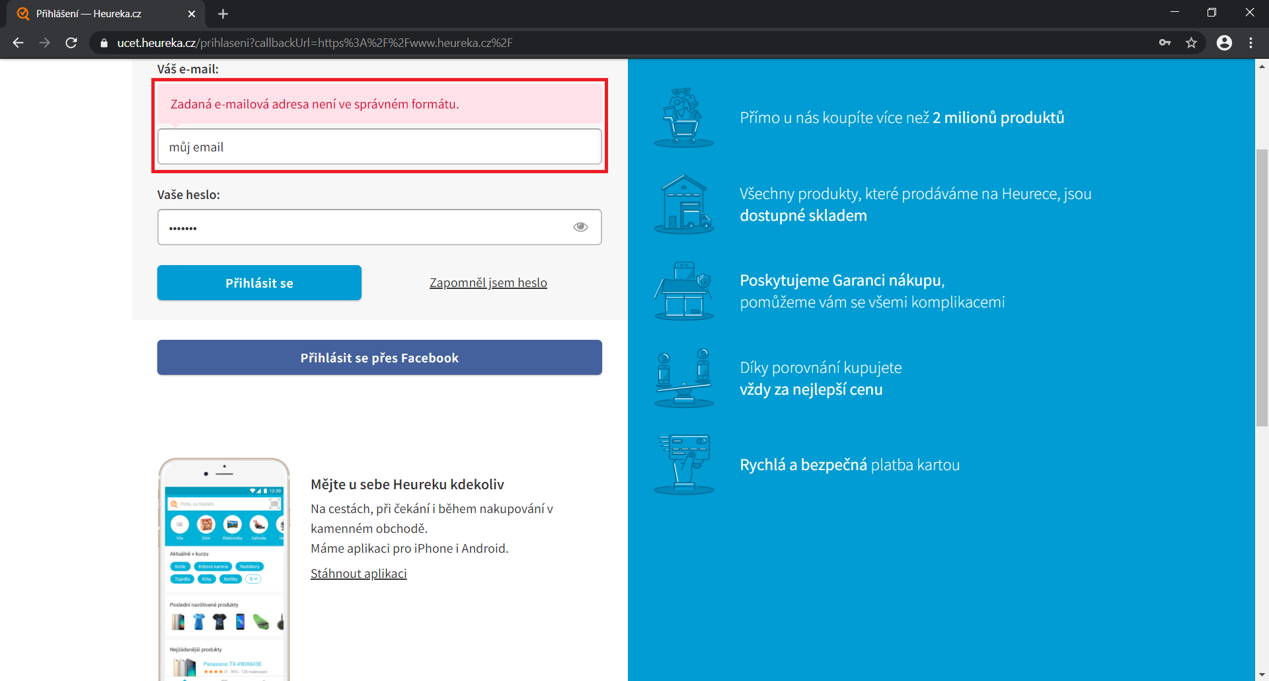Click the shopping cart products icon
Viewport: 1269px width, 681px height.
(x=683, y=117)
